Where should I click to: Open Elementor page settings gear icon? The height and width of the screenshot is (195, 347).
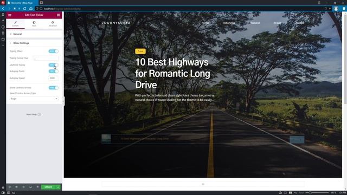coord(10,187)
